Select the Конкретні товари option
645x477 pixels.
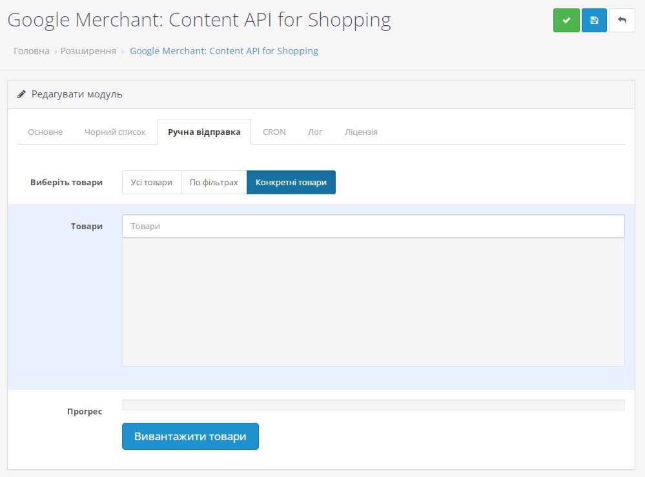pos(291,182)
